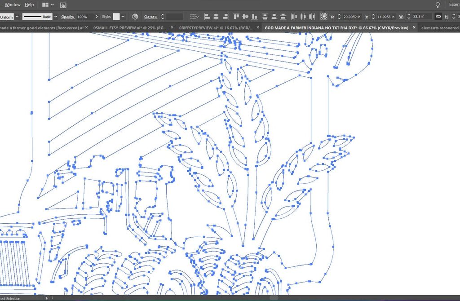This screenshot has height=301, width=460.
Task: Open the Help menu
Action: point(29,4)
